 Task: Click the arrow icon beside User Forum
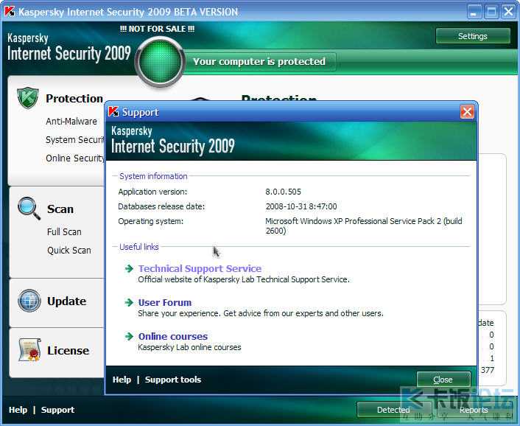pos(129,302)
